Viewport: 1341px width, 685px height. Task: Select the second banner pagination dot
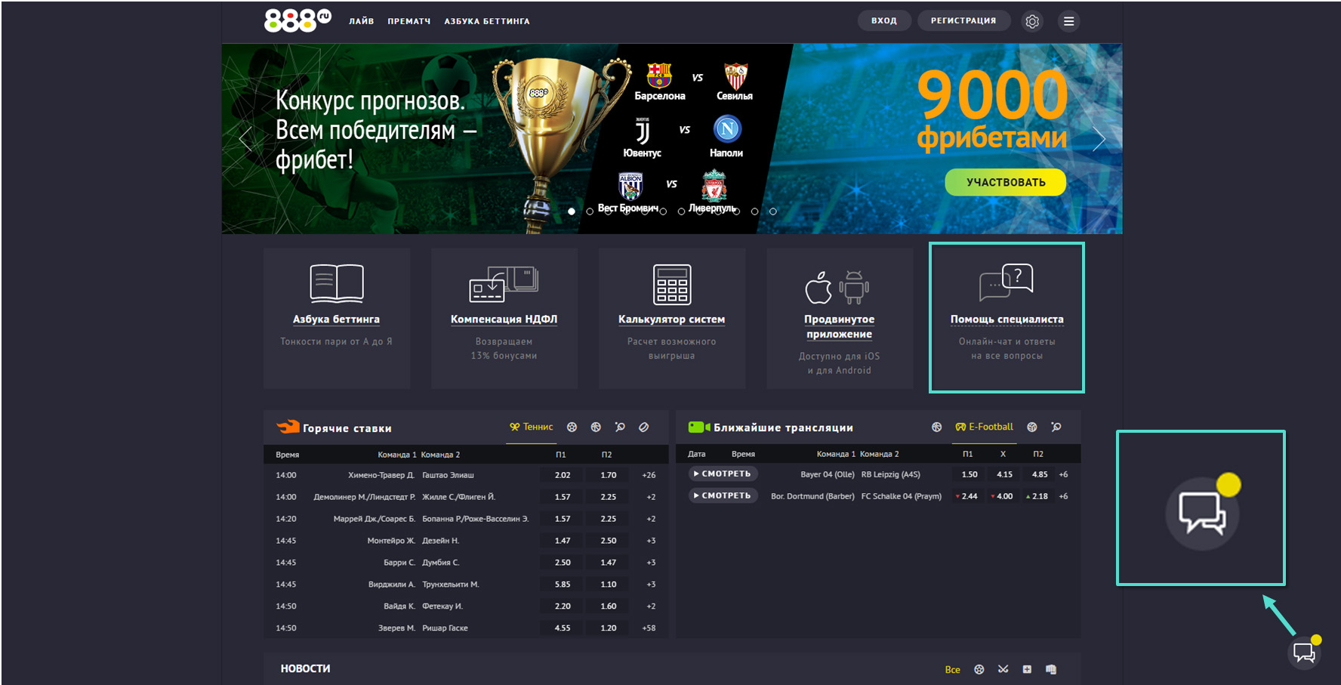point(590,211)
